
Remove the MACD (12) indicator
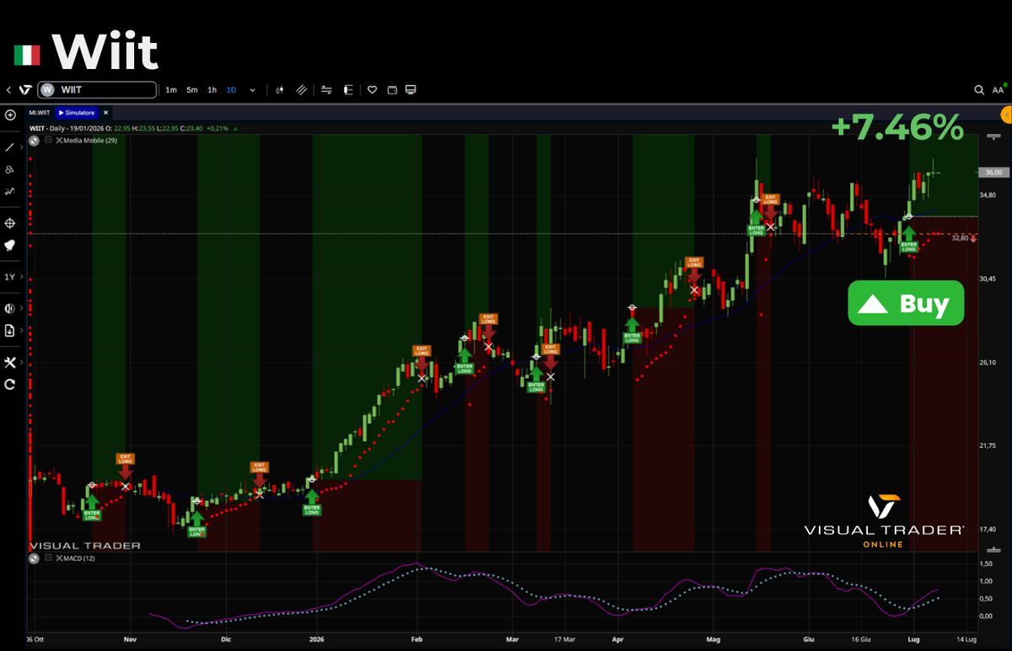pos(59,558)
